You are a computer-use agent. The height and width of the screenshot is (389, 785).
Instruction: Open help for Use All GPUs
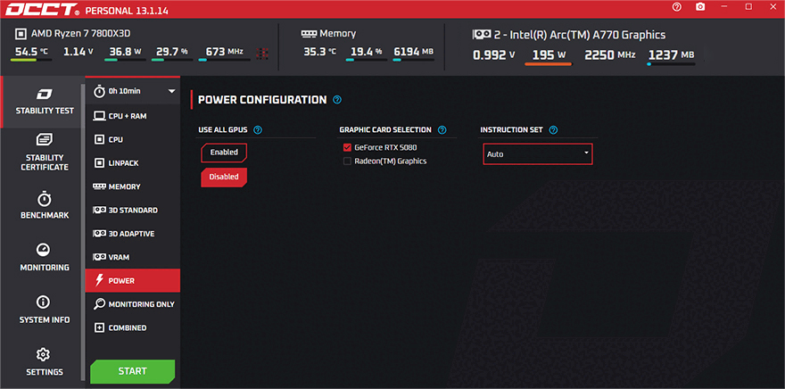click(x=258, y=130)
